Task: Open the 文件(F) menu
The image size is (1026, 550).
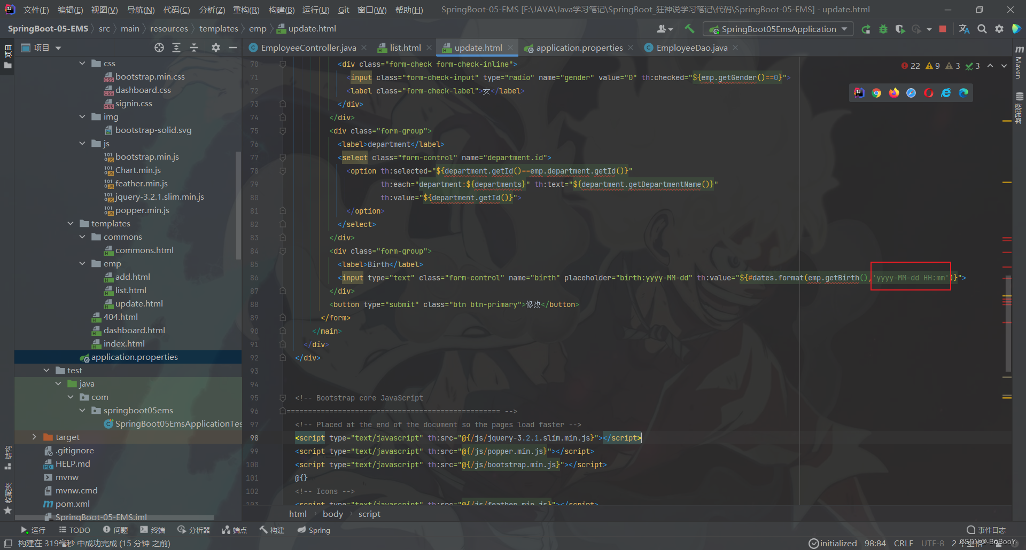Action: click(x=36, y=10)
